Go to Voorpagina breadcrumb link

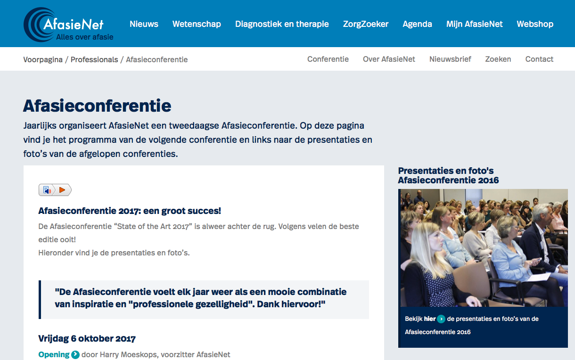pyautogui.click(x=43, y=59)
